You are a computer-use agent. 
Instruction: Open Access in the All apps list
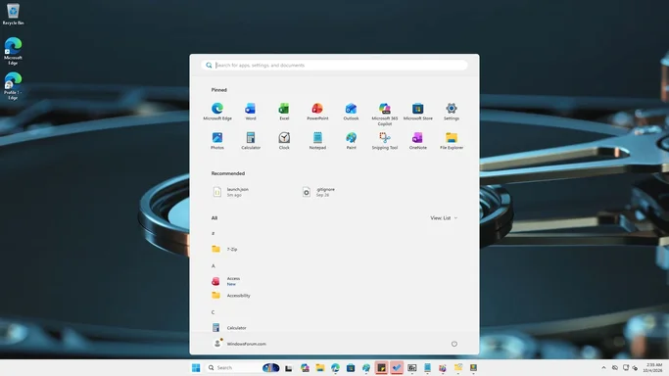[226, 281]
